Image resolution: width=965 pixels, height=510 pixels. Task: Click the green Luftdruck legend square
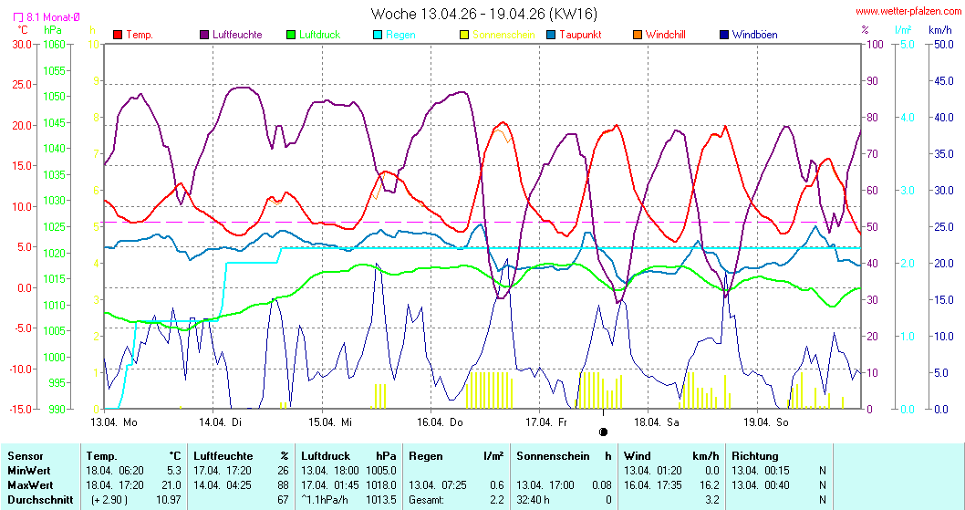point(291,35)
